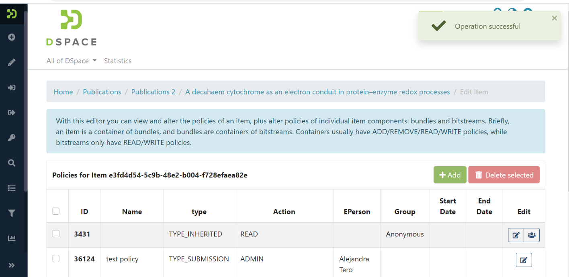Click the key icon in the sidebar

pos(12,138)
